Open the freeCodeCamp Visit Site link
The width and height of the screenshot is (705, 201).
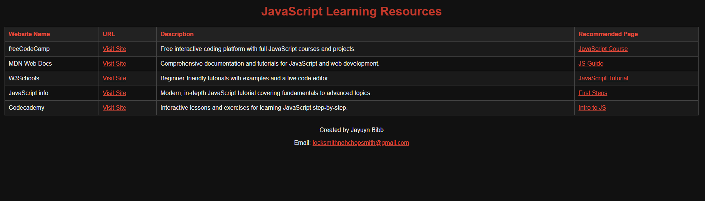(114, 49)
